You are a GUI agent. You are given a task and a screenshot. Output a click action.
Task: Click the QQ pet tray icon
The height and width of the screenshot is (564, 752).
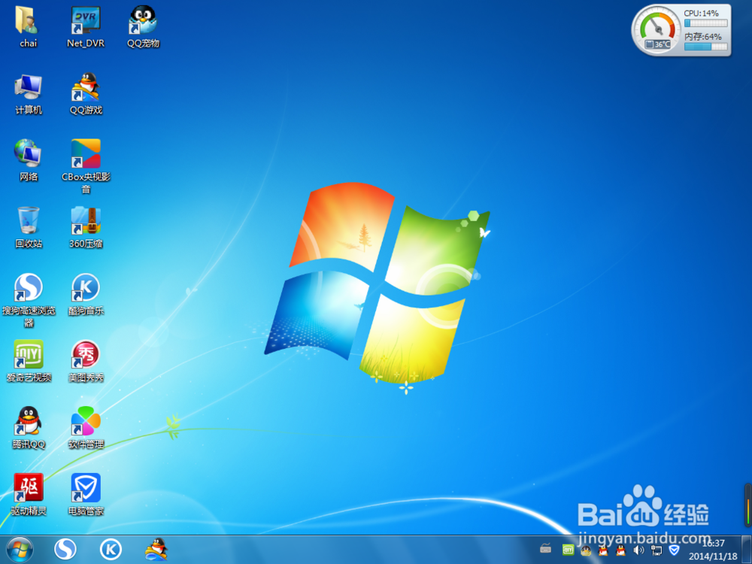tap(586, 550)
